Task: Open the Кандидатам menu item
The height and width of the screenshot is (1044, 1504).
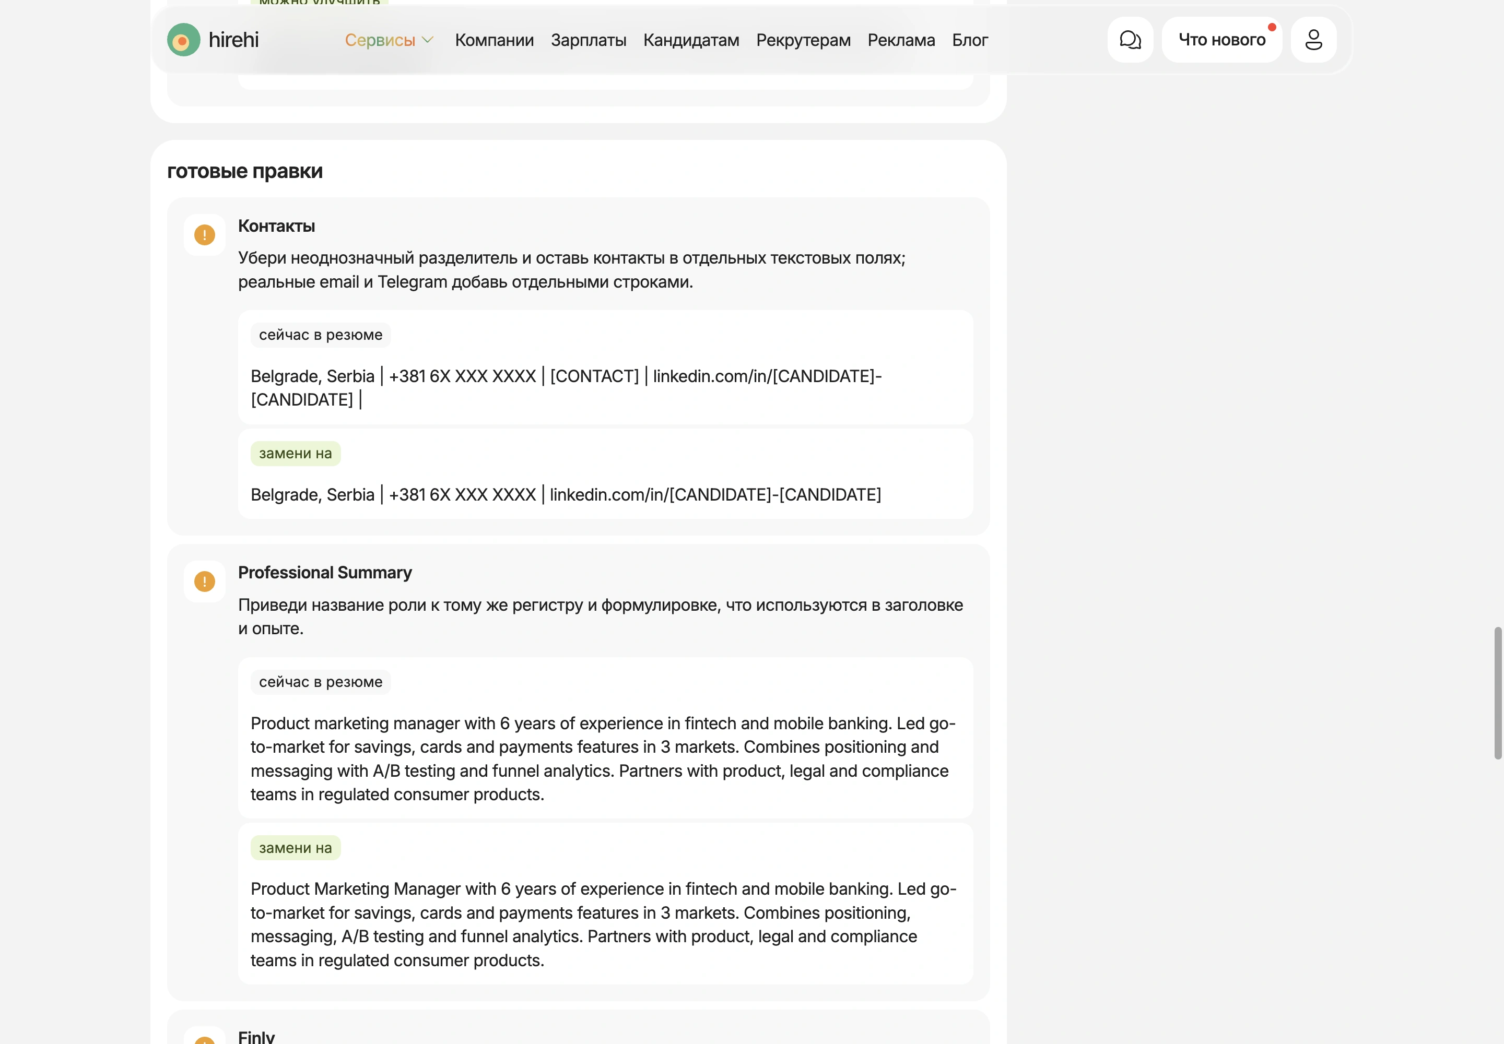Action: (x=691, y=40)
